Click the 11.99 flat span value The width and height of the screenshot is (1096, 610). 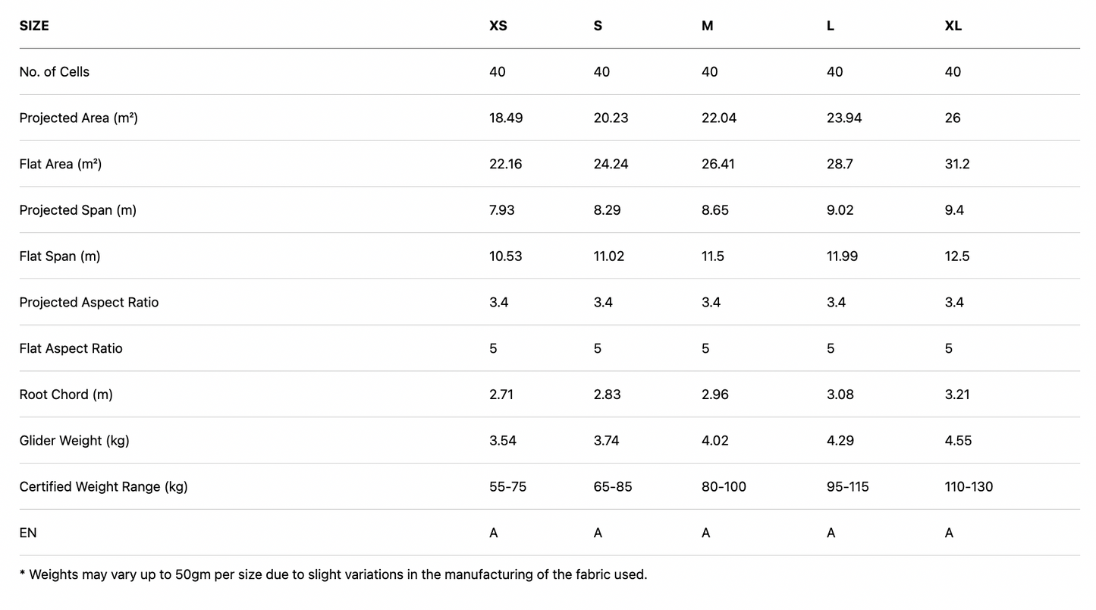click(x=842, y=256)
